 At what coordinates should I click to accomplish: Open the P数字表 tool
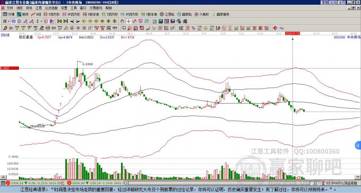pyautogui.click(x=91, y=14)
